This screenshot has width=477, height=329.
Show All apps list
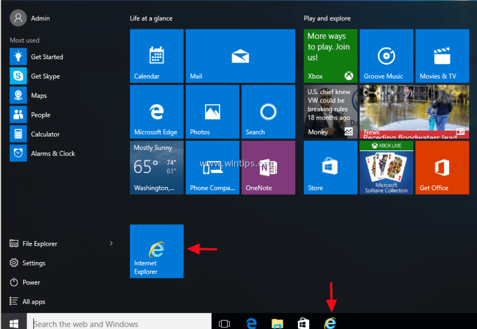pyautogui.click(x=28, y=301)
